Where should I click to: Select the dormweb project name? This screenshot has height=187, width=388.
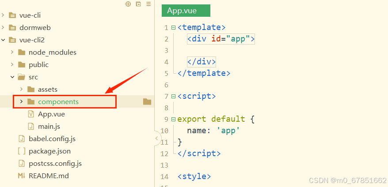[35, 28]
